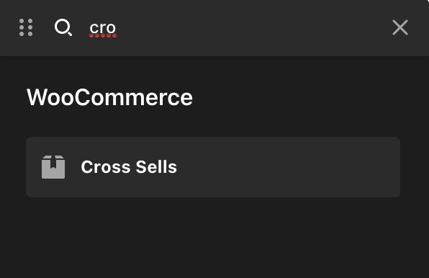
Task: Click the empty search bar area before X
Action: pyautogui.click(x=252, y=27)
